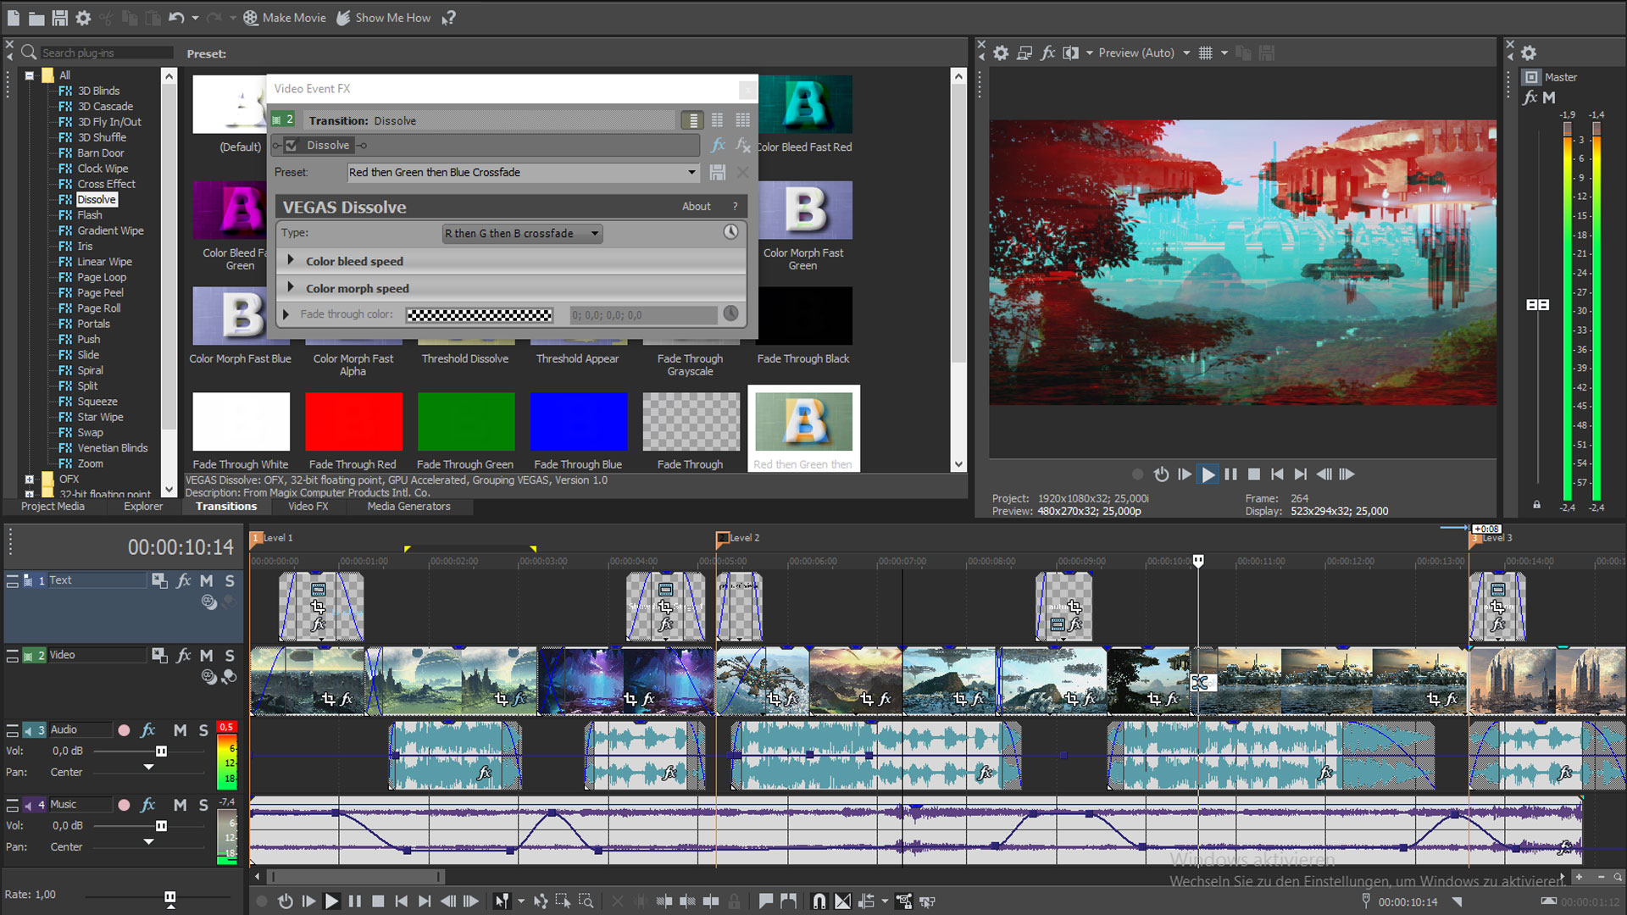Click the track FX icon on the Text track
1627x915 pixels.
[183, 580]
